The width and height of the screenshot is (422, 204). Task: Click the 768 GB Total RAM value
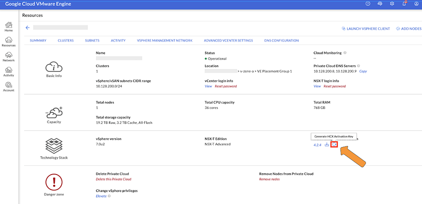tap(319, 108)
